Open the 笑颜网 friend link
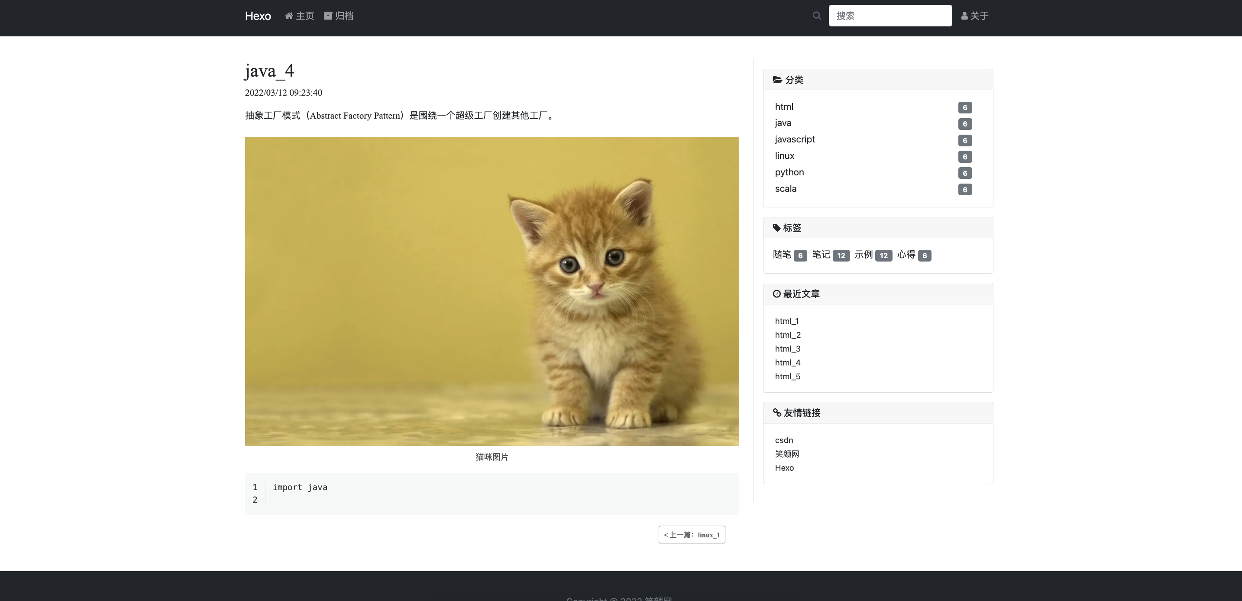1242x601 pixels. coord(787,454)
